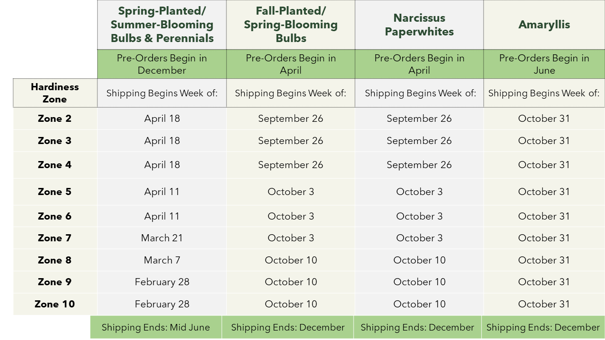Screen dimensions: 605x340
Task: Click Zone 3 Narcissus Paperwhites September 26 cell
Action: [x=419, y=141]
